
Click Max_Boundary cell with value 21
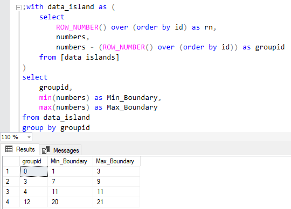click(116, 202)
